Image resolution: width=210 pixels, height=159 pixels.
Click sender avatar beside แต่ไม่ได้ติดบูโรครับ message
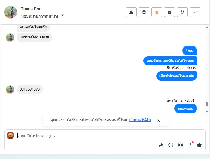pos(10,38)
